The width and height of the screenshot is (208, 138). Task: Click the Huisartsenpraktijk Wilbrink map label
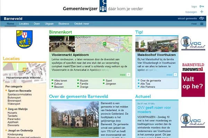(x=24, y=78)
